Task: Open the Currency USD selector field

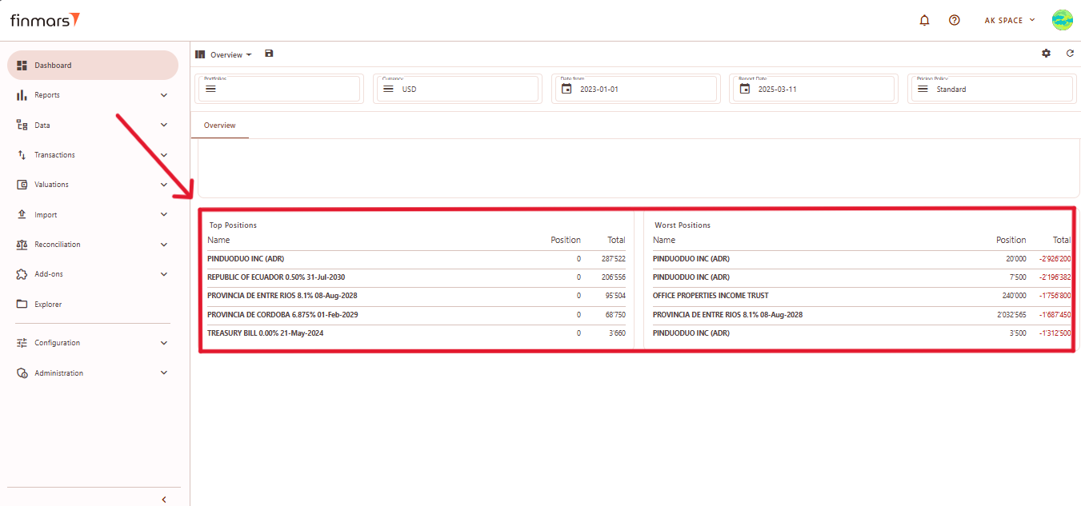Action: pos(457,89)
